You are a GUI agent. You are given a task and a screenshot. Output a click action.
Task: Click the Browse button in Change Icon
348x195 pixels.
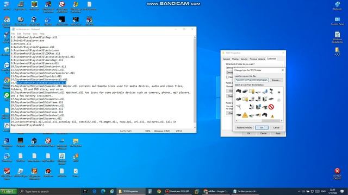pos(276,80)
